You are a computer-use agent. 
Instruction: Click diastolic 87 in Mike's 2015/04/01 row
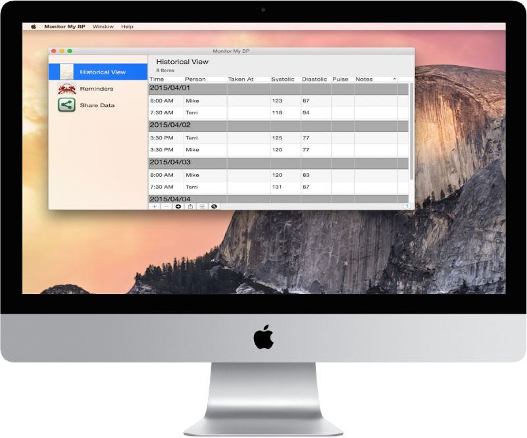[x=306, y=101]
